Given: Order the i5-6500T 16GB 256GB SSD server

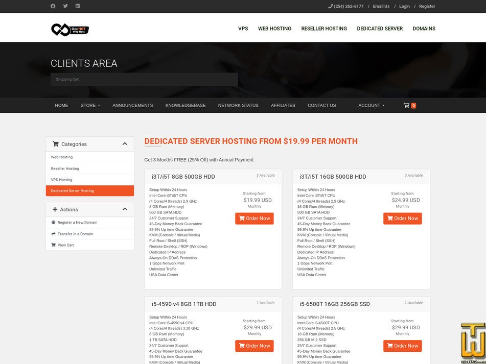Looking at the screenshot, I should (402, 346).
